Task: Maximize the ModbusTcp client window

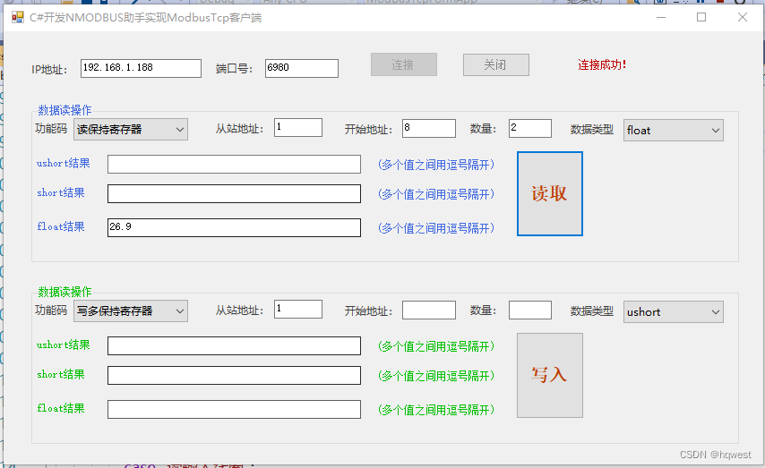Action: coord(701,18)
